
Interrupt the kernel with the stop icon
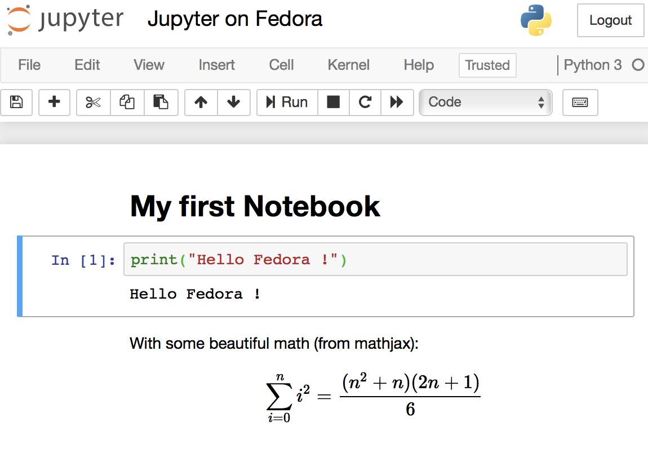point(334,103)
